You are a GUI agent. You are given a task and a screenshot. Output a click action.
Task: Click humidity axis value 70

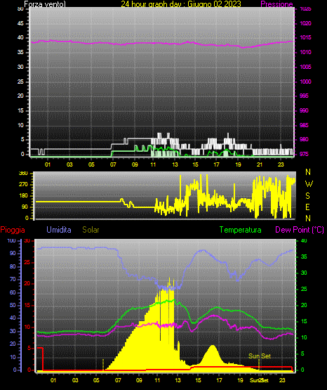point(13,279)
